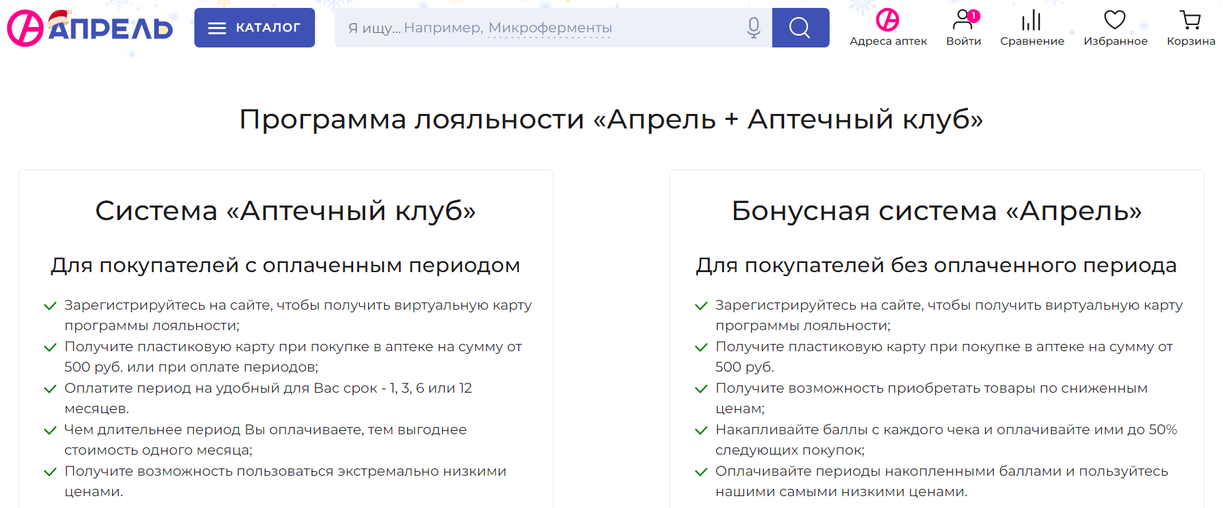
Task: Click the magnifier search button
Action: 801,28
